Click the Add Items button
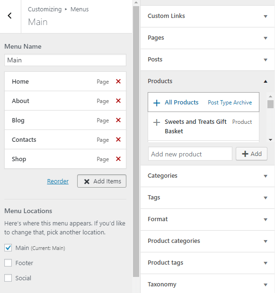 pos(102,181)
